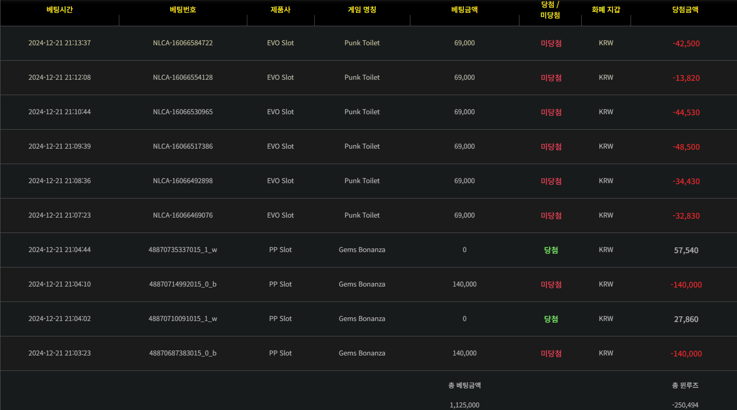
Task: Click 미당첨 status in the 21:03:23 row
Action: tap(551, 353)
